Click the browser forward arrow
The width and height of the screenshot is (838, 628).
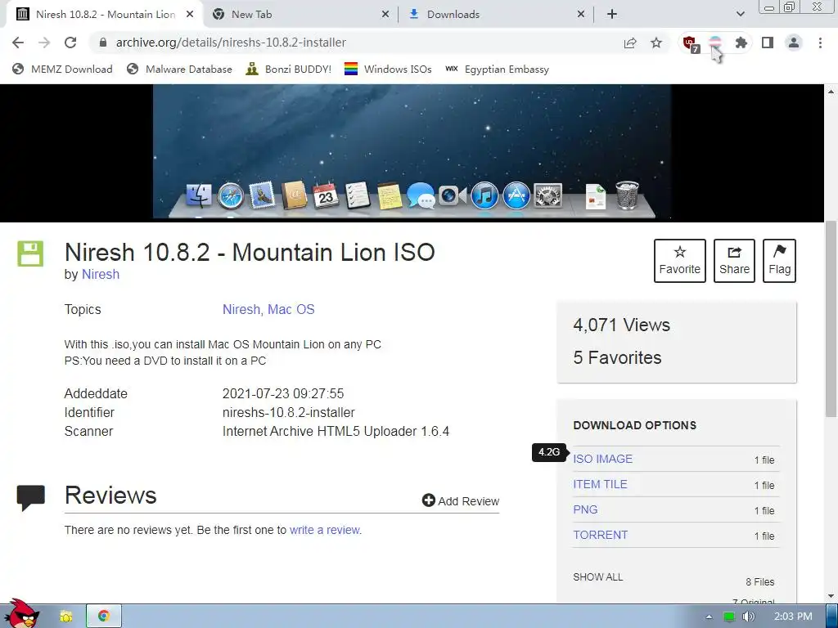[44, 43]
